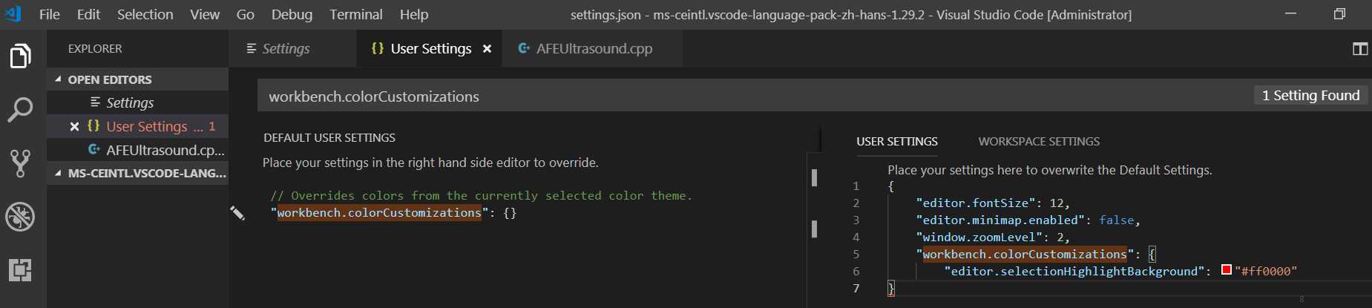Close the User Settings tab
This screenshot has width=1372, height=308.
point(487,49)
